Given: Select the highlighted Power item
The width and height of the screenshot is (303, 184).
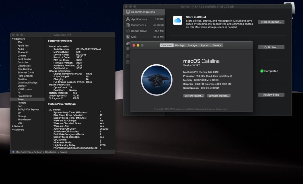Looking at the screenshot, I should tap(28, 99).
